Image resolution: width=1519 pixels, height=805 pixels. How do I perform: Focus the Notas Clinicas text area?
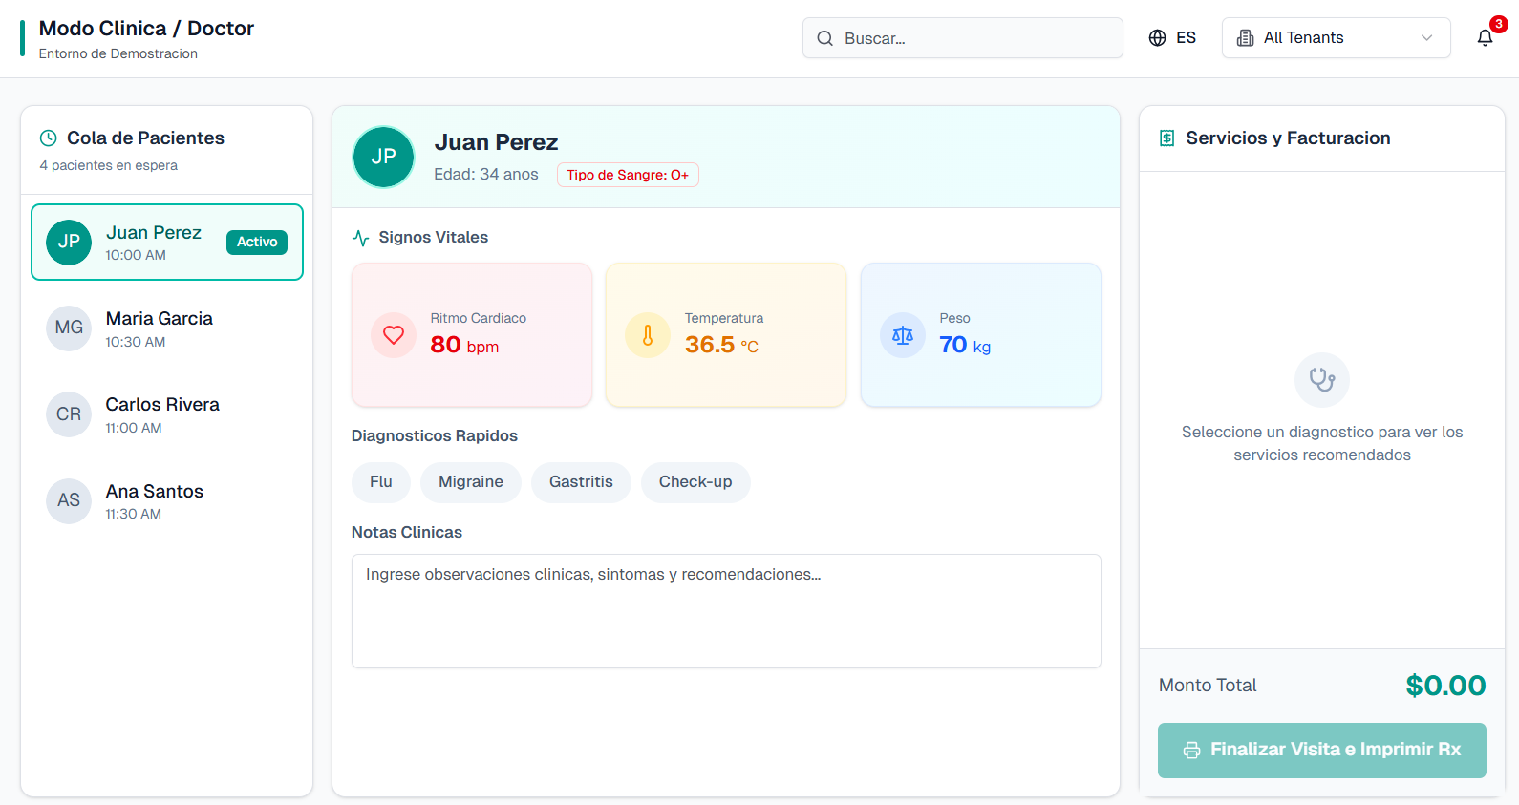pyautogui.click(x=726, y=611)
